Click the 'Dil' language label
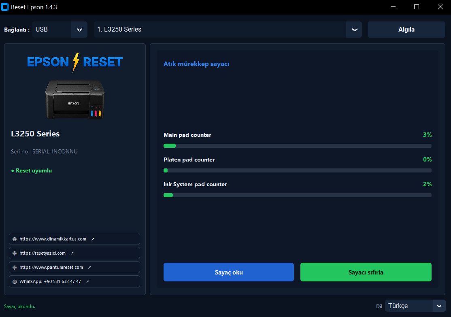The height and width of the screenshot is (317, 451). pyautogui.click(x=379, y=306)
